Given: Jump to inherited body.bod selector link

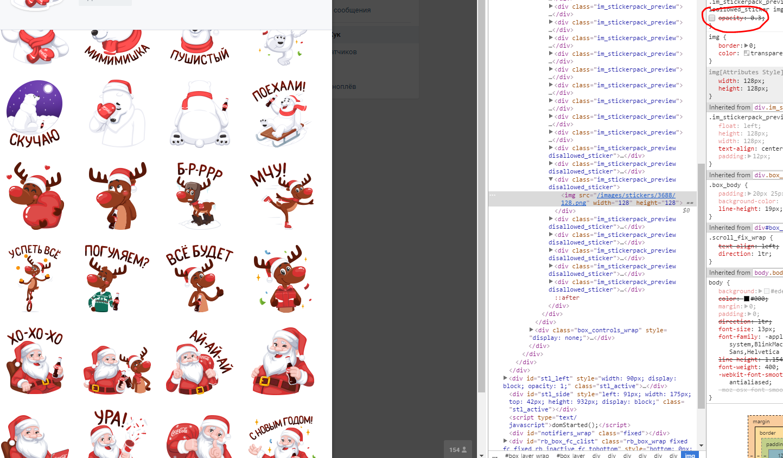Looking at the screenshot, I should tap(768, 273).
